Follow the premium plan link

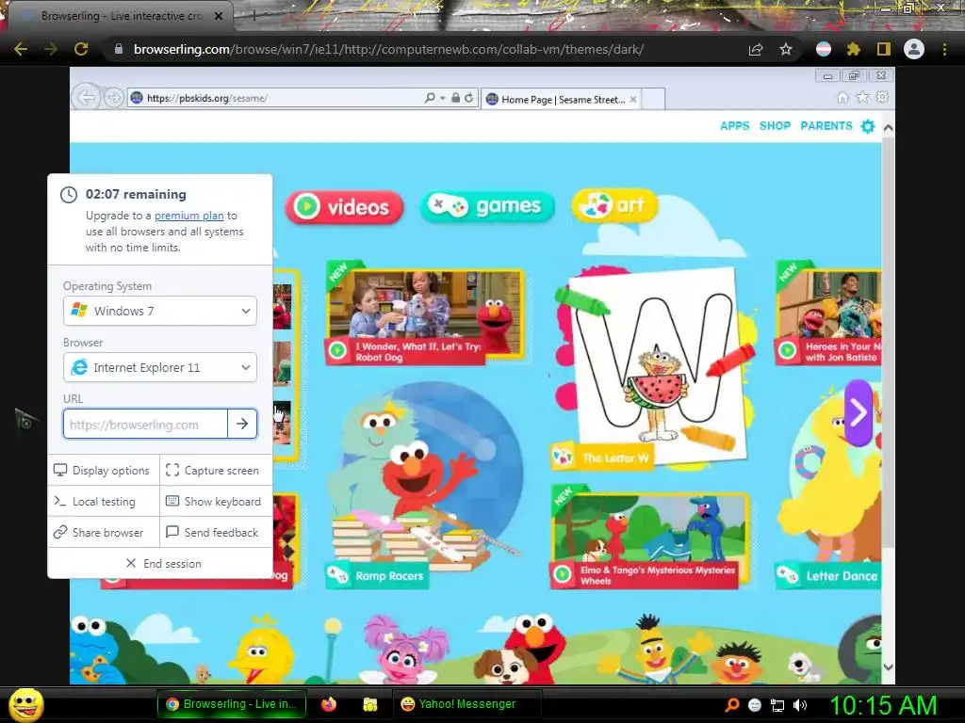(x=188, y=216)
